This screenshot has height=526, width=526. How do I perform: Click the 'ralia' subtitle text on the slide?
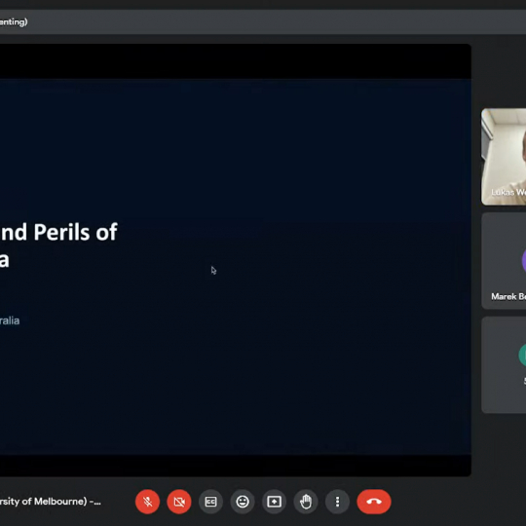pyautogui.click(x=10, y=320)
